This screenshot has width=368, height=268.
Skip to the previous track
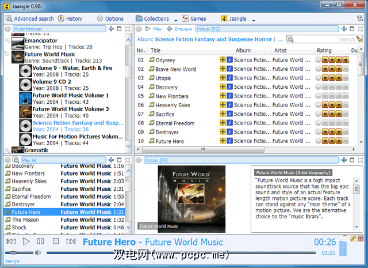[11, 241]
